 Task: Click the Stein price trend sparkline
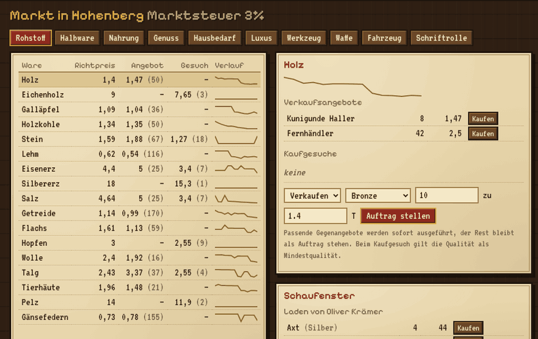click(x=236, y=139)
